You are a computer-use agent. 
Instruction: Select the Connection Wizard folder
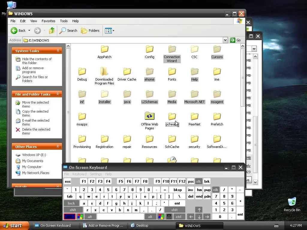click(x=172, y=49)
